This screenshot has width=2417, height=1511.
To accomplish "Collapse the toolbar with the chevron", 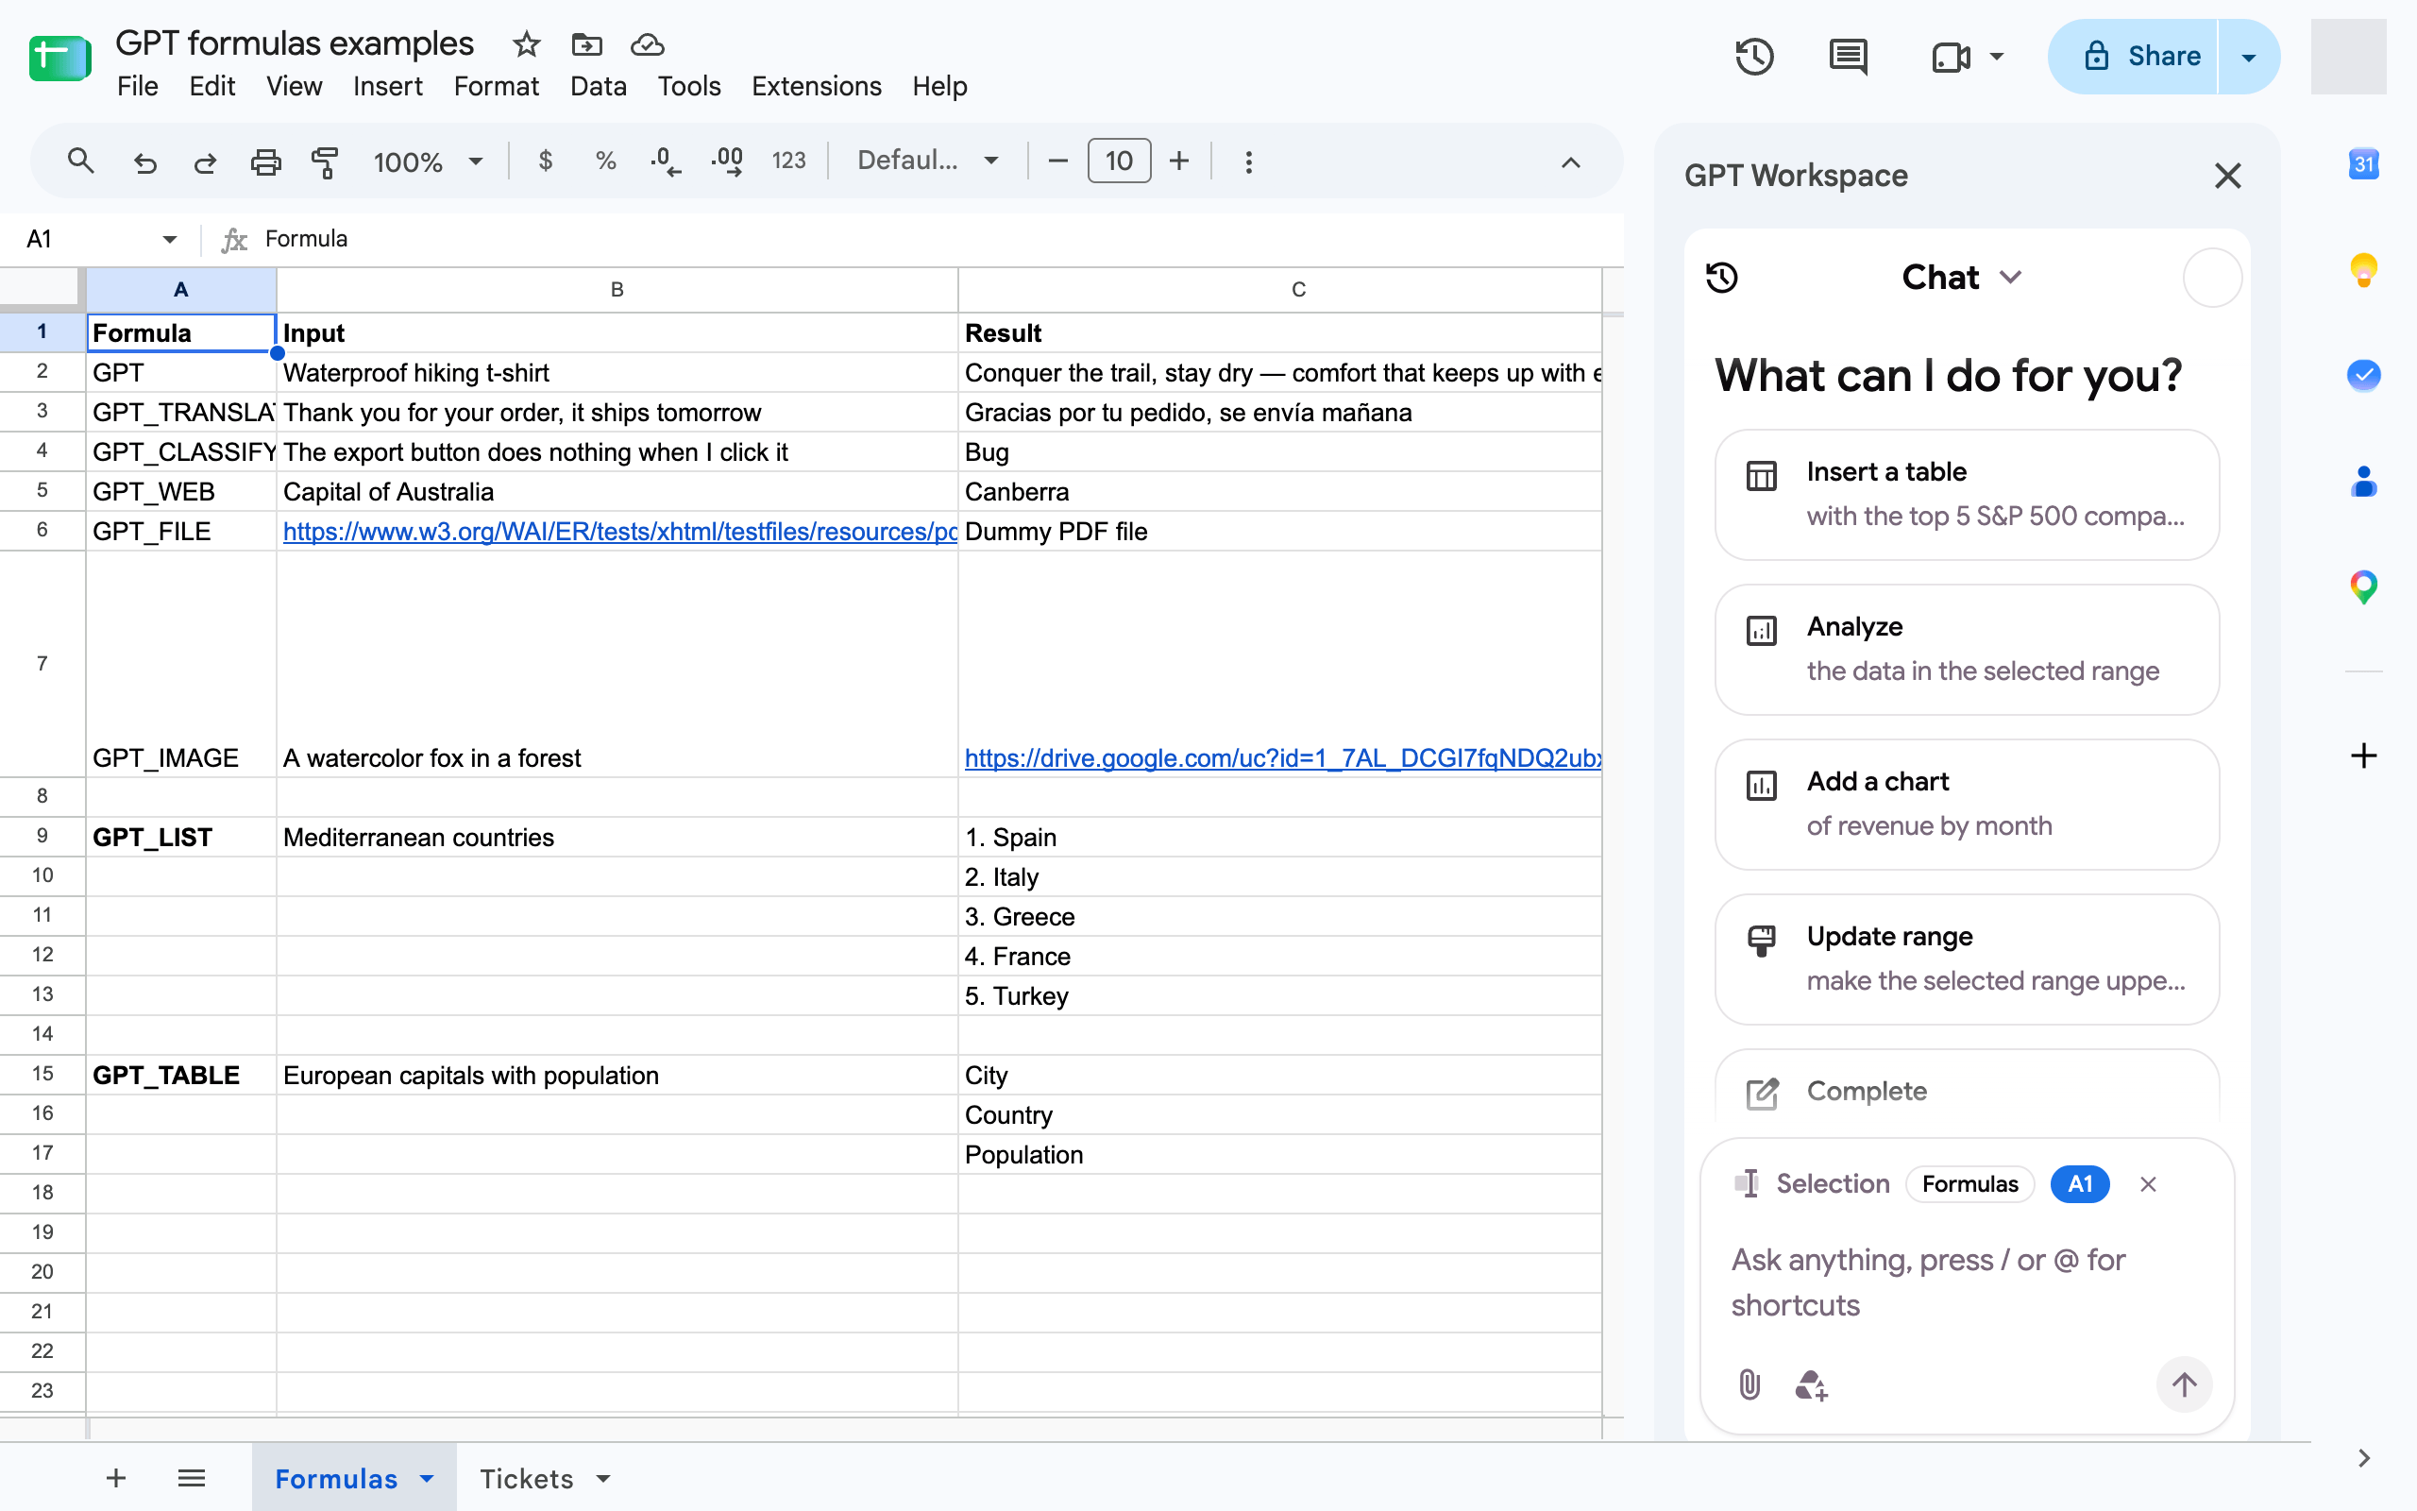I will click(1571, 161).
